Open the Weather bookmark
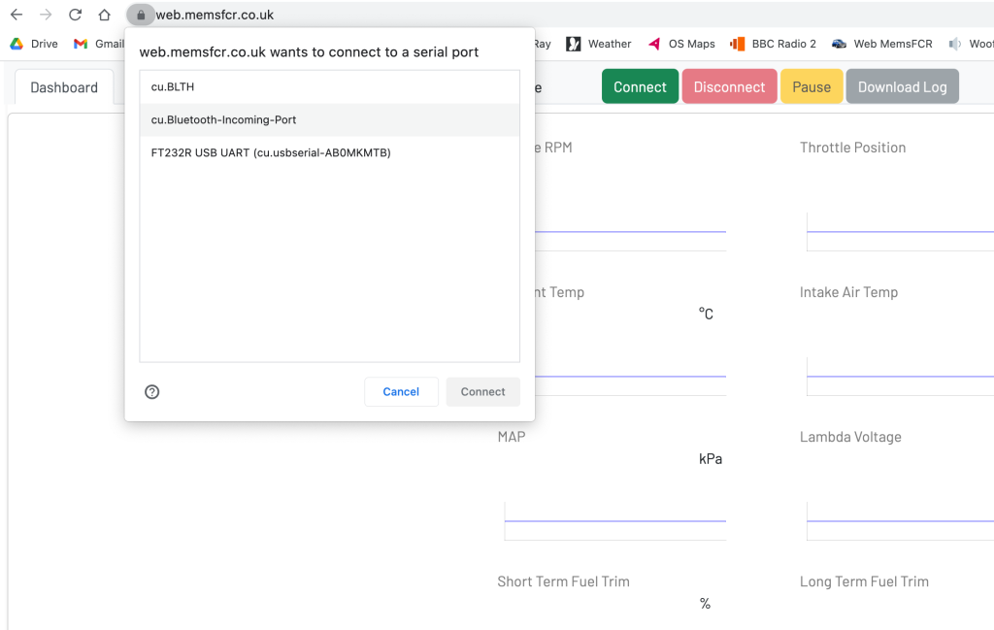The width and height of the screenshot is (994, 630). [x=599, y=44]
